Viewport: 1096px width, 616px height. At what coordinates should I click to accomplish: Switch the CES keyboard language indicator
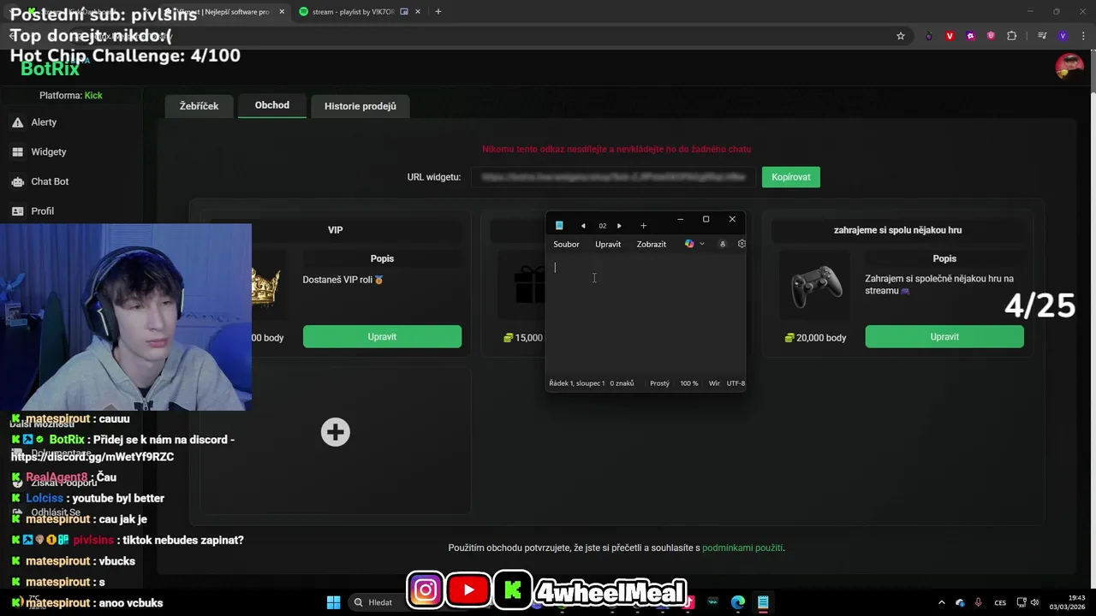tap(1000, 602)
